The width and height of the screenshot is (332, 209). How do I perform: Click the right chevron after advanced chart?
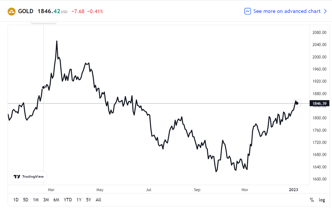tap(325, 11)
